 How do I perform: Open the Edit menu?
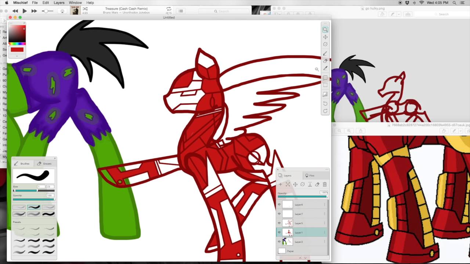[x=46, y=3]
